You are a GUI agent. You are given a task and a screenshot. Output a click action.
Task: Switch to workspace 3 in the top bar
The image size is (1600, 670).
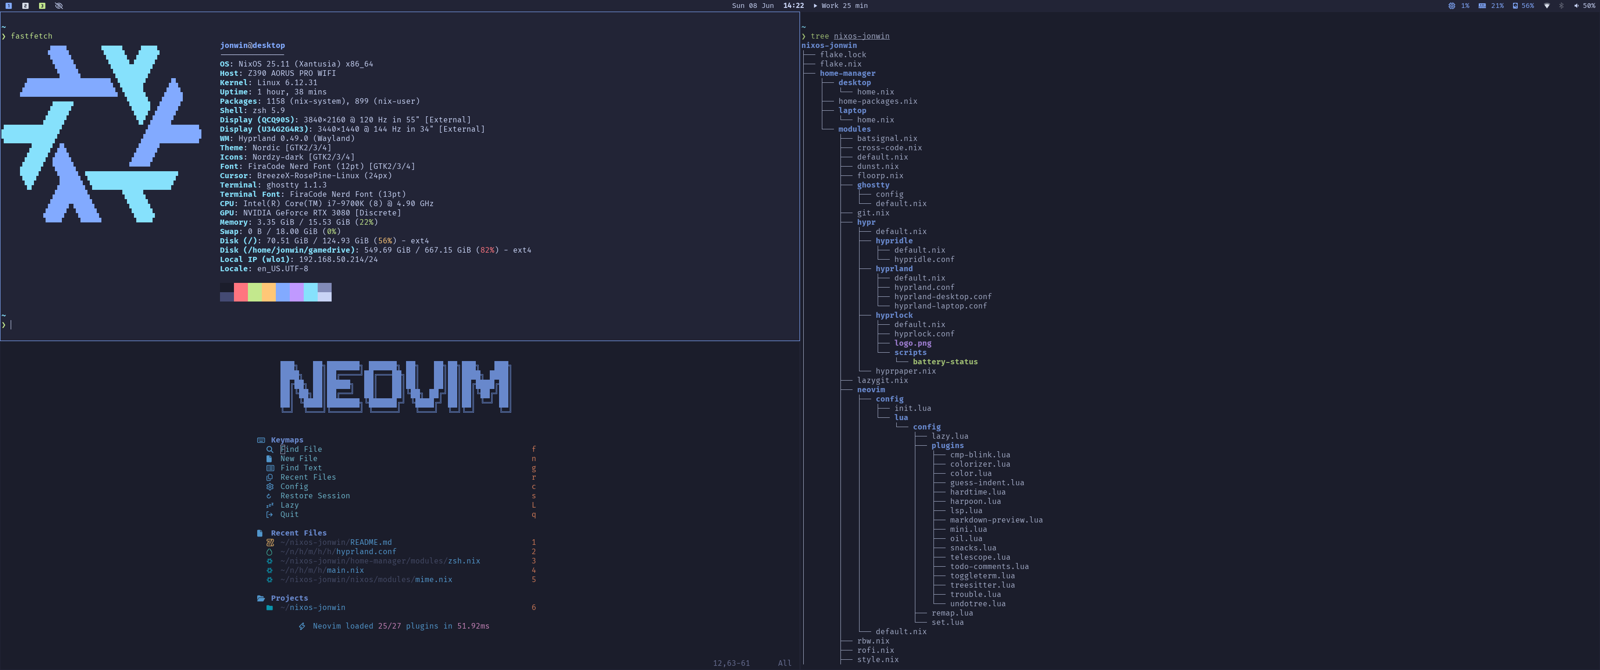point(42,6)
